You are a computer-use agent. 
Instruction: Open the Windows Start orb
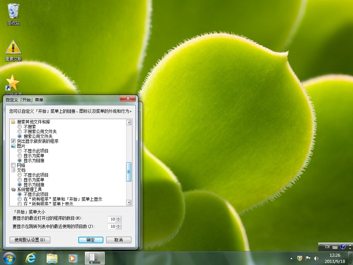(9, 258)
